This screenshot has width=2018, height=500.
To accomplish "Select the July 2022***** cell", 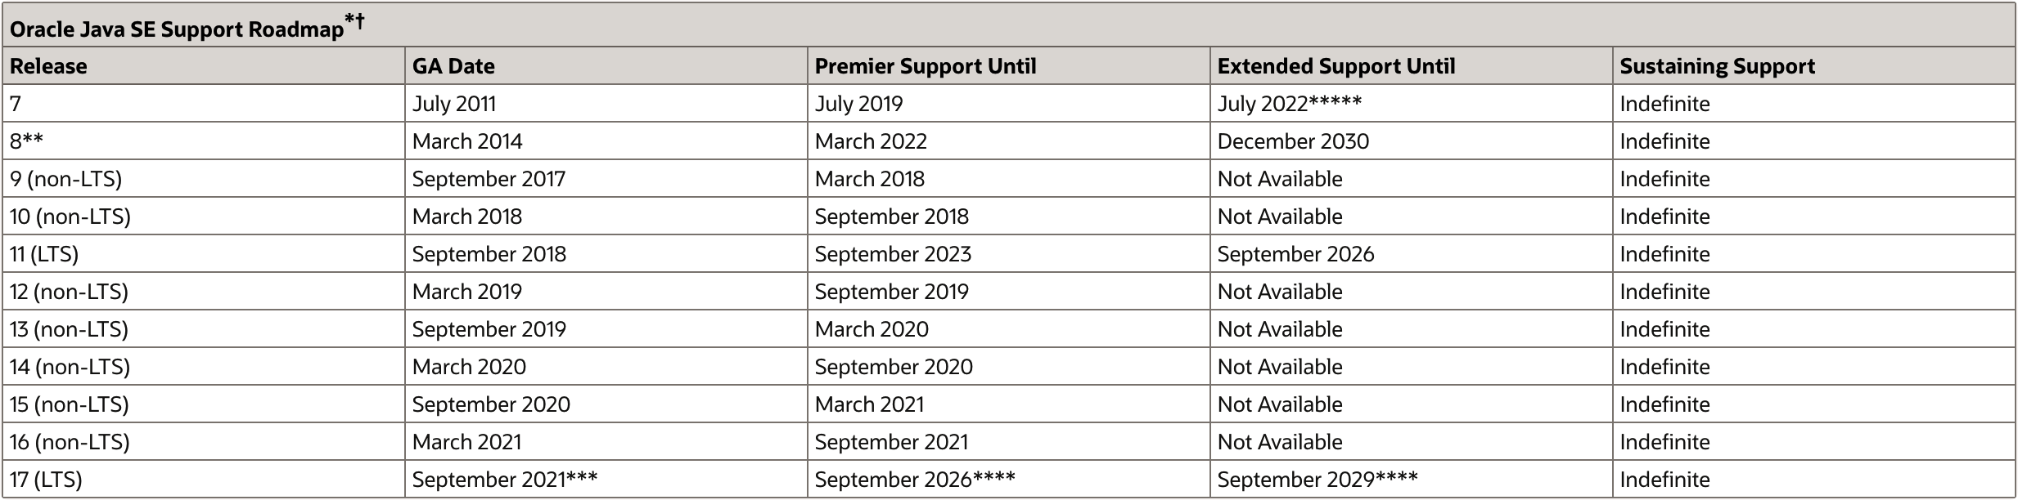I will [x=1412, y=104].
